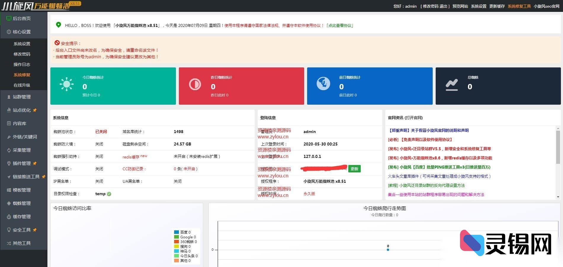563x267 pixels.
Task: Turn on 调试模式 in system info
Action: coord(99,169)
